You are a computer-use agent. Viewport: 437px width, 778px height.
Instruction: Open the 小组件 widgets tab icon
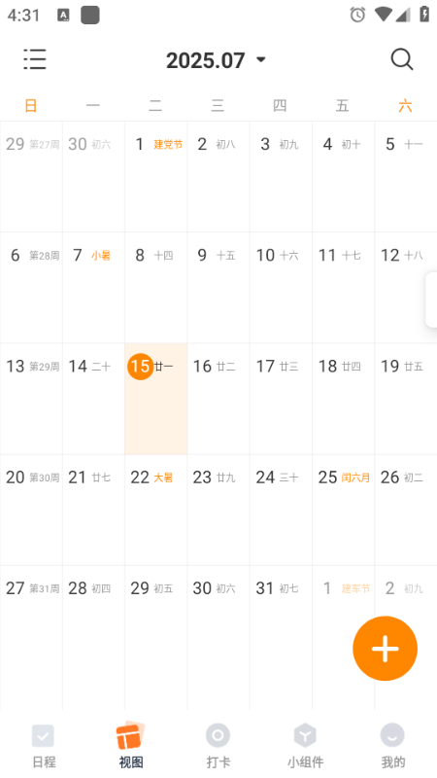[305, 735]
